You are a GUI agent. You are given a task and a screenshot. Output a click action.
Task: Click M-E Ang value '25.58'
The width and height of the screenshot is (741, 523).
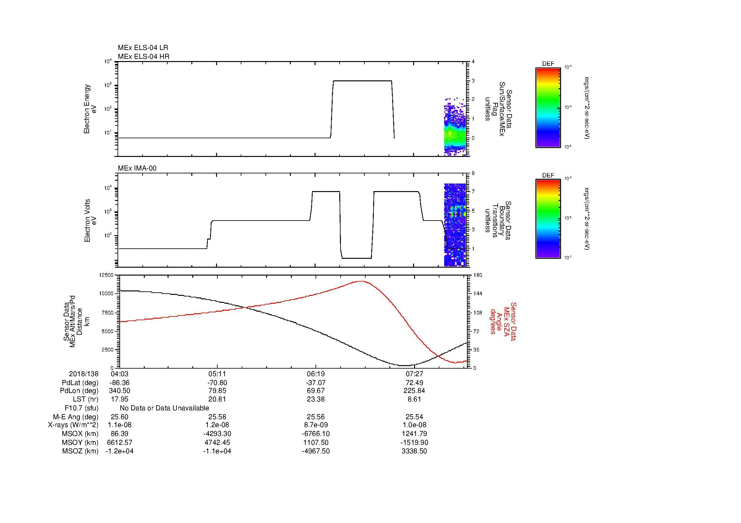click(217, 417)
